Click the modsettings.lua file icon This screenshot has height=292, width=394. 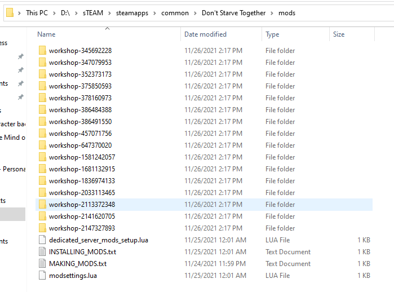click(x=42, y=276)
